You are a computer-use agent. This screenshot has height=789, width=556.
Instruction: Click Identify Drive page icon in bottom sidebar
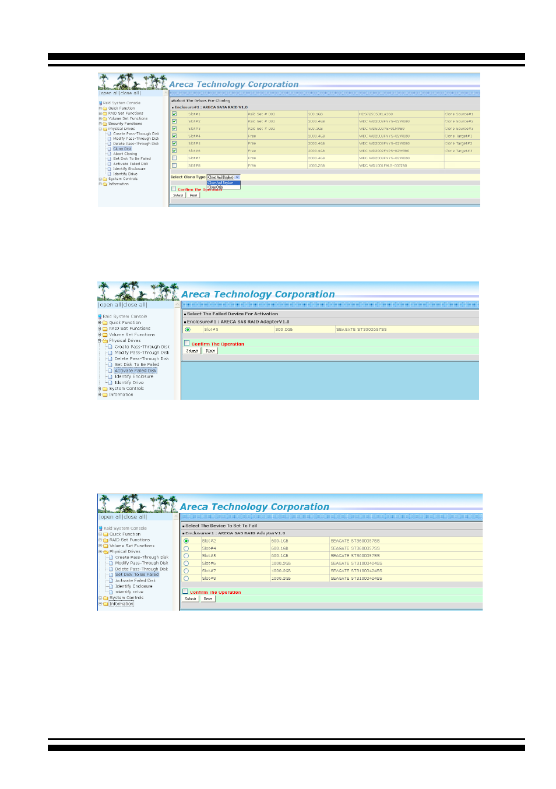coord(111,592)
